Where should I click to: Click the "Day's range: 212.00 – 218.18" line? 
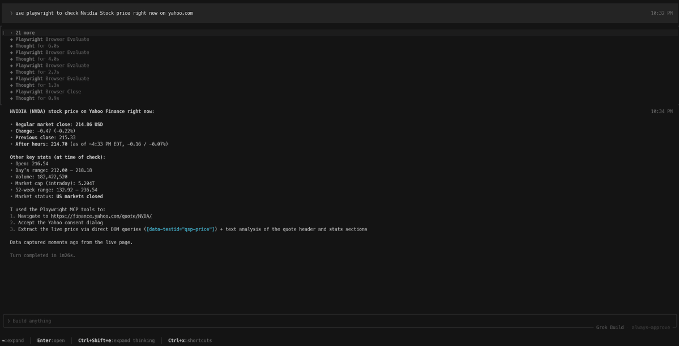tap(54, 170)
